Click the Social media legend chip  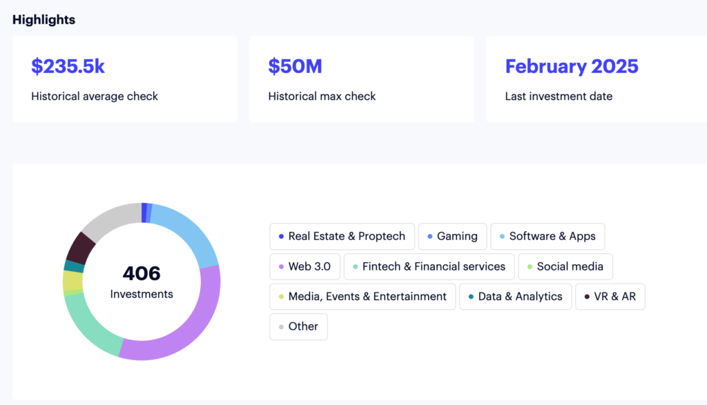[x=565, y=266]
